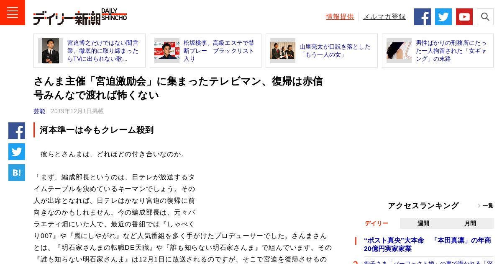Open the 情報提供 link

point(340,17)
